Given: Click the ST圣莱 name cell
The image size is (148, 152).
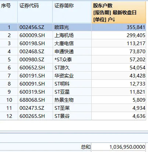Looking at the screenshot, I should tap(72, 108).
